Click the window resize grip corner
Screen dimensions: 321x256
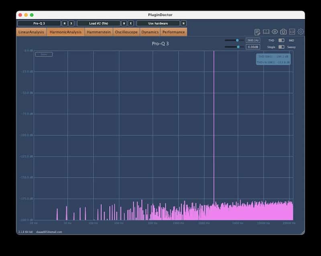(303, 232)
